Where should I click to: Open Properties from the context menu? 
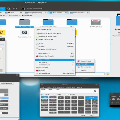(55, 73)
